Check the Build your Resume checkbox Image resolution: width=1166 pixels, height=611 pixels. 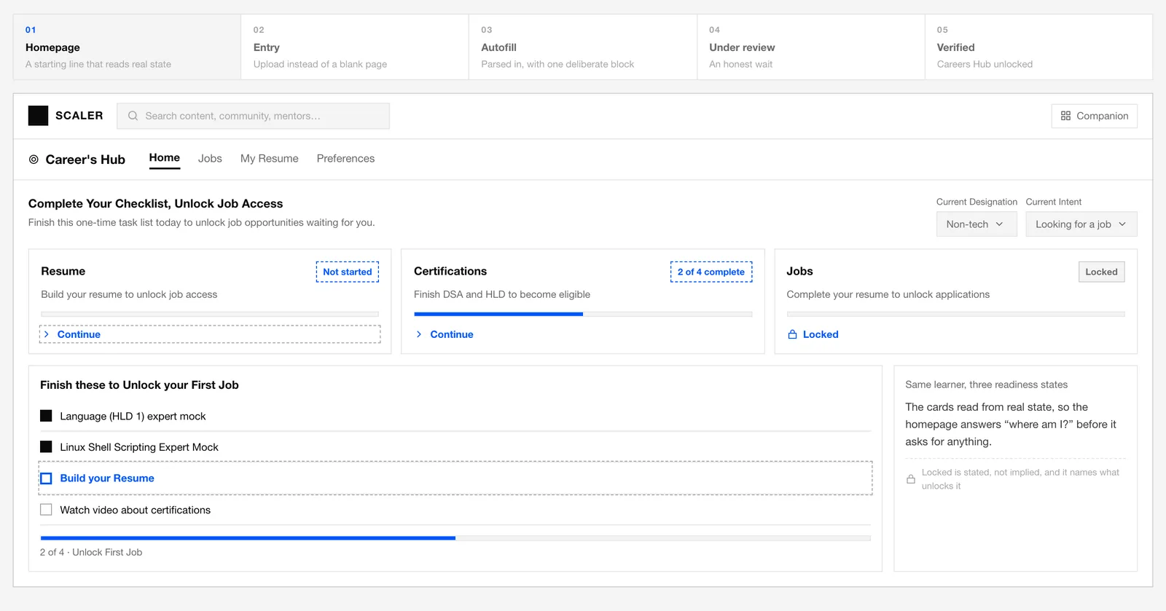tap(46, 478)
